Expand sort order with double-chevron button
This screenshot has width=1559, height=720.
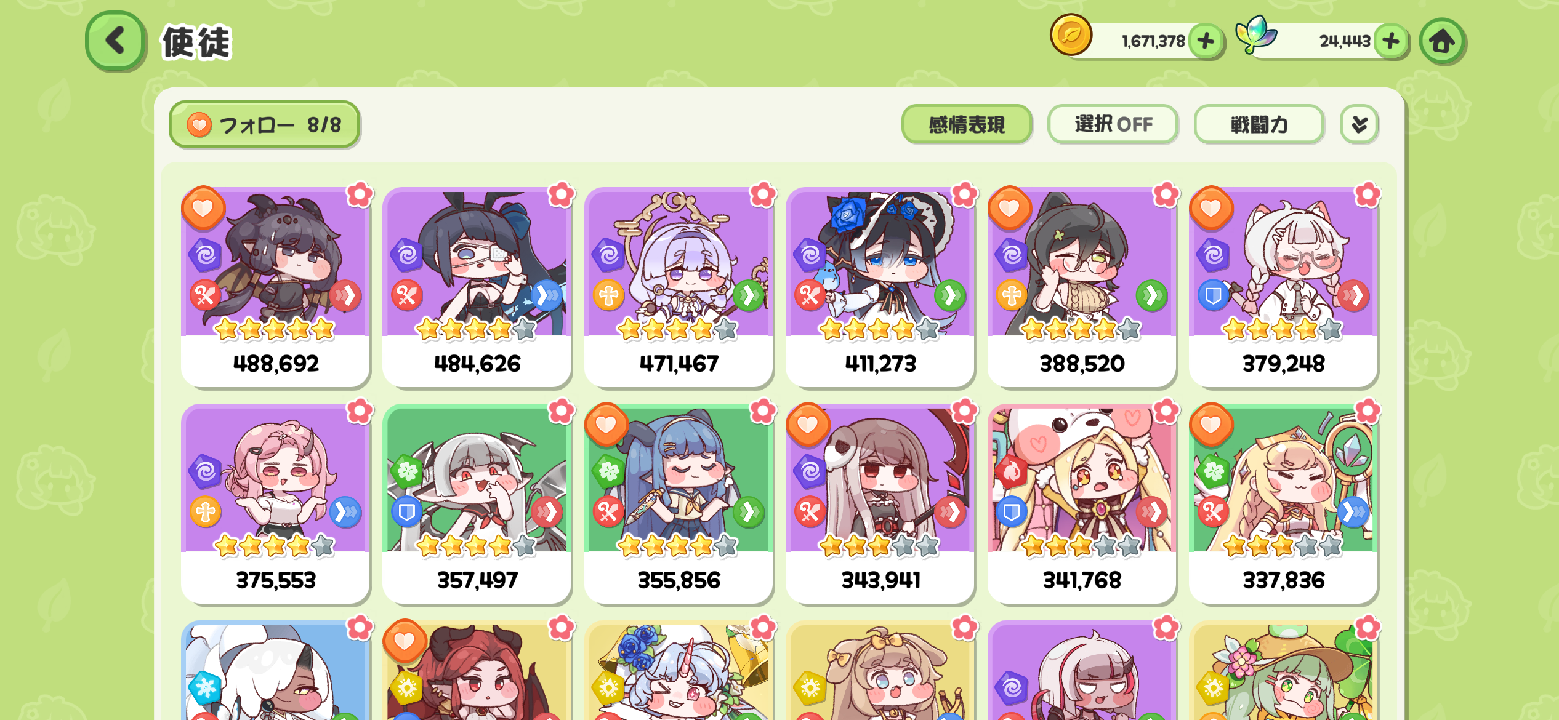[x=1360, y=124]
